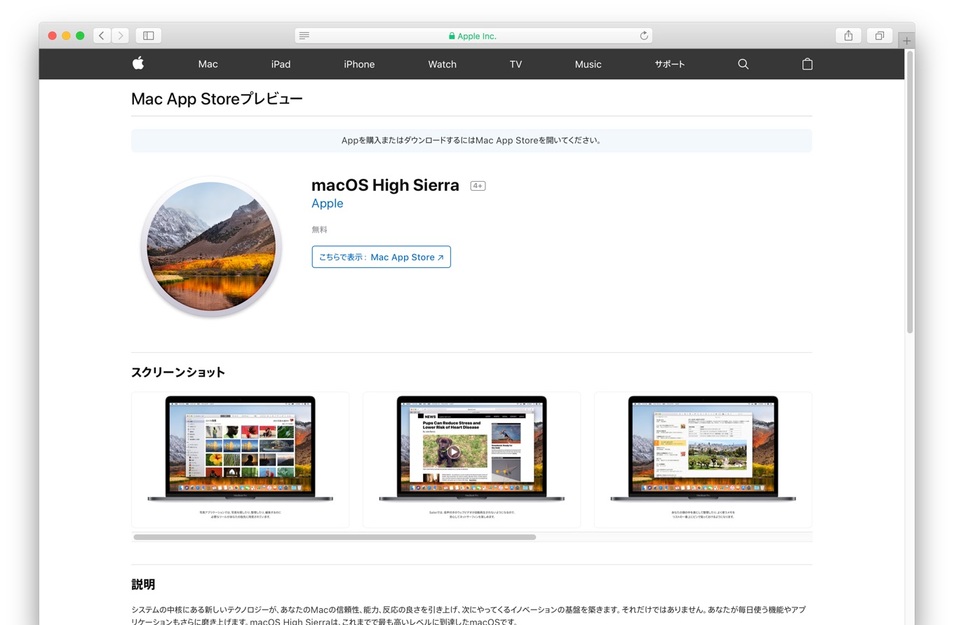The image size is (954, 625).
Task: Click the スクリーンショット heading
Action: 178,372
